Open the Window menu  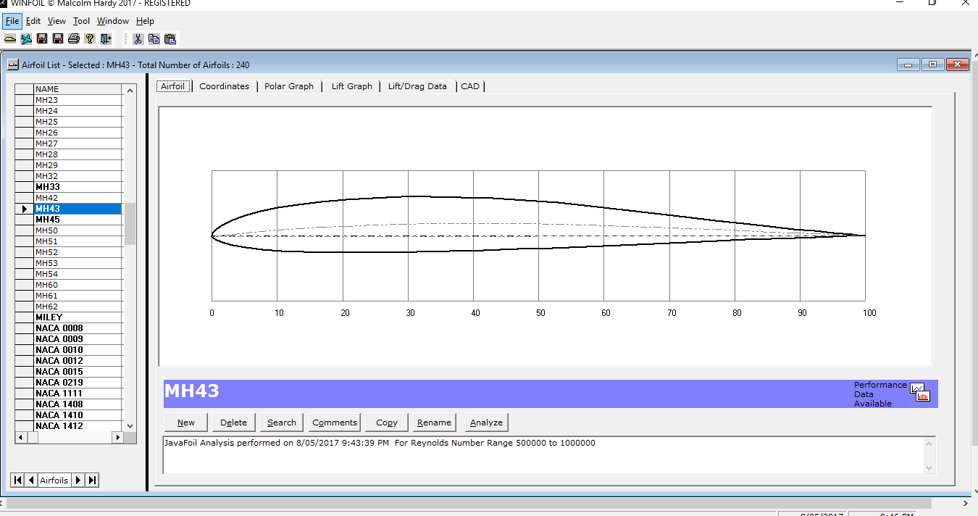113,21
